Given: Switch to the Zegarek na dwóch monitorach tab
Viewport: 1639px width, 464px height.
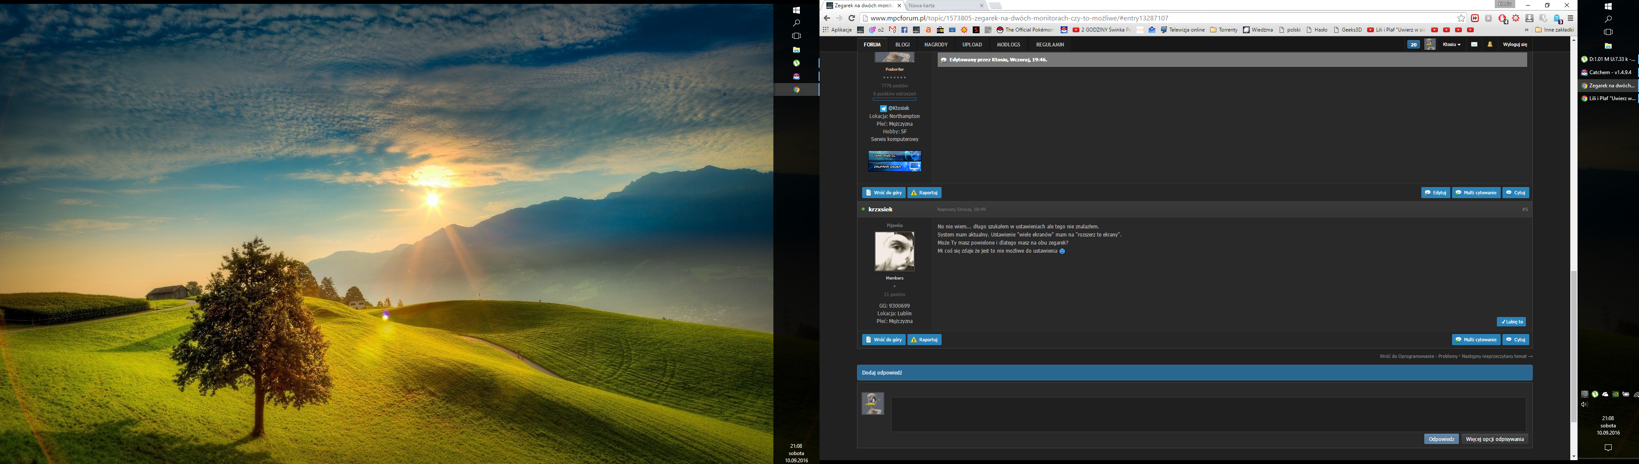Looking at the screenshot, I should 863,6.
